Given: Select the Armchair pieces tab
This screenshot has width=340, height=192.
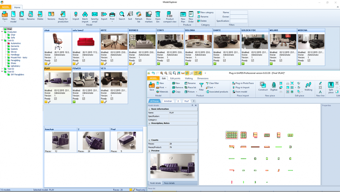Looking at the screenshot, I should click(168, 101).
